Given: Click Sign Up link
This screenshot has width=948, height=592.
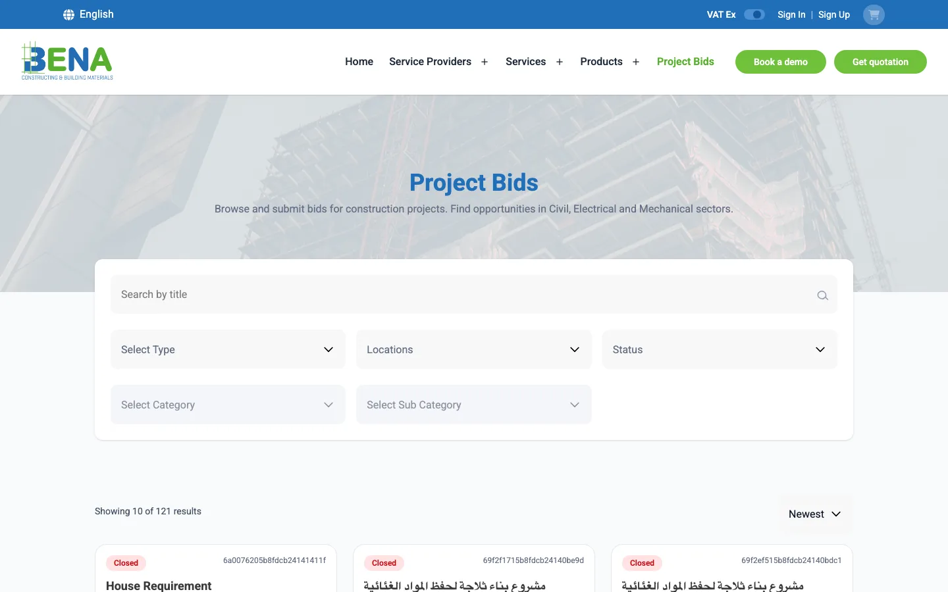Looking at the screenshot, I should (x=834, y=14).
